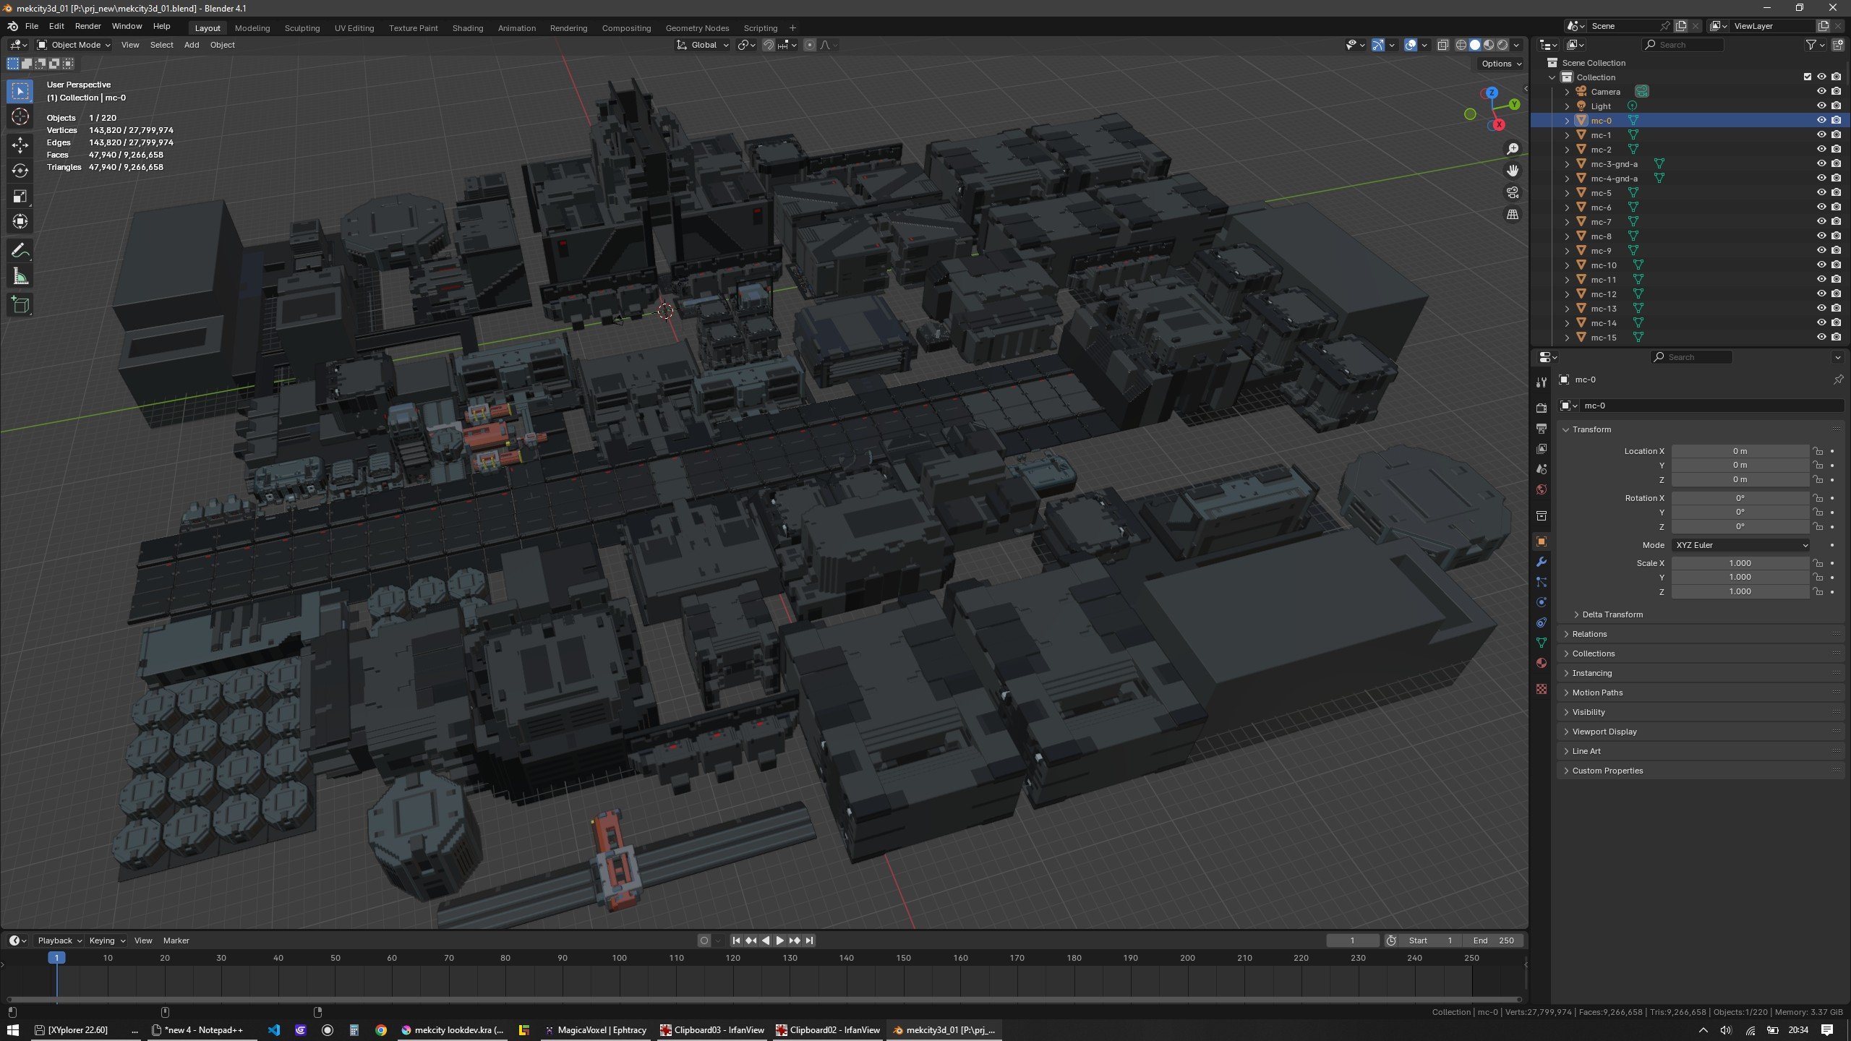Screen dimensions: 1851x1041
Task: Open the Render menu
Action: (87, 26)
